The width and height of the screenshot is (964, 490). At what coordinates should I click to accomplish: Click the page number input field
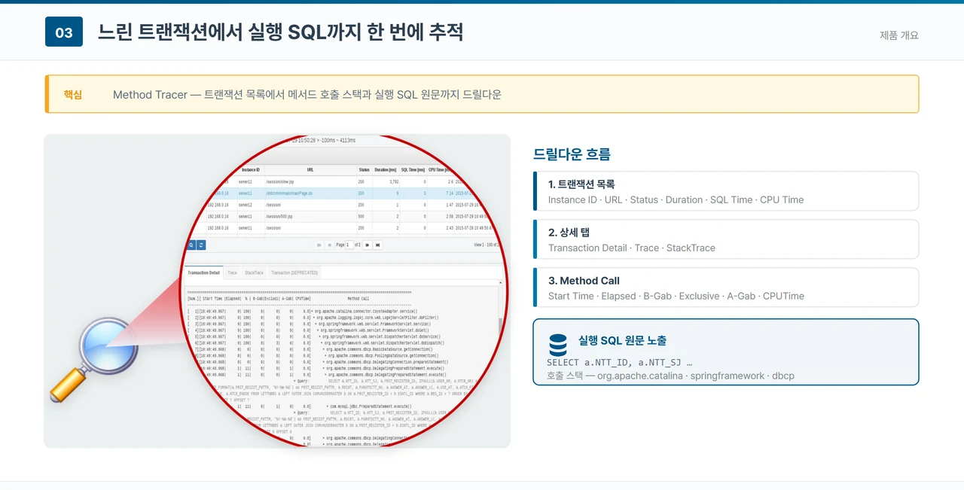pyautogui.click(x=350, y=245)
